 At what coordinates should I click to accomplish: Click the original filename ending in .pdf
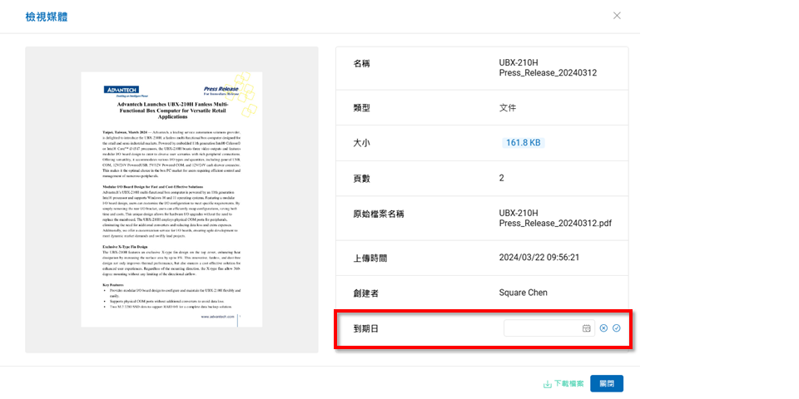(x=554, y=219)
